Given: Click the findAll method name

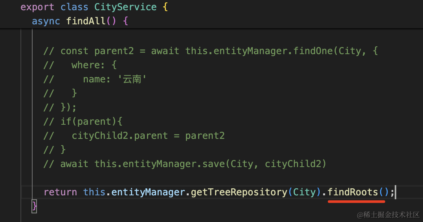Looking at the screenshot, I should (x=86, y=20).
